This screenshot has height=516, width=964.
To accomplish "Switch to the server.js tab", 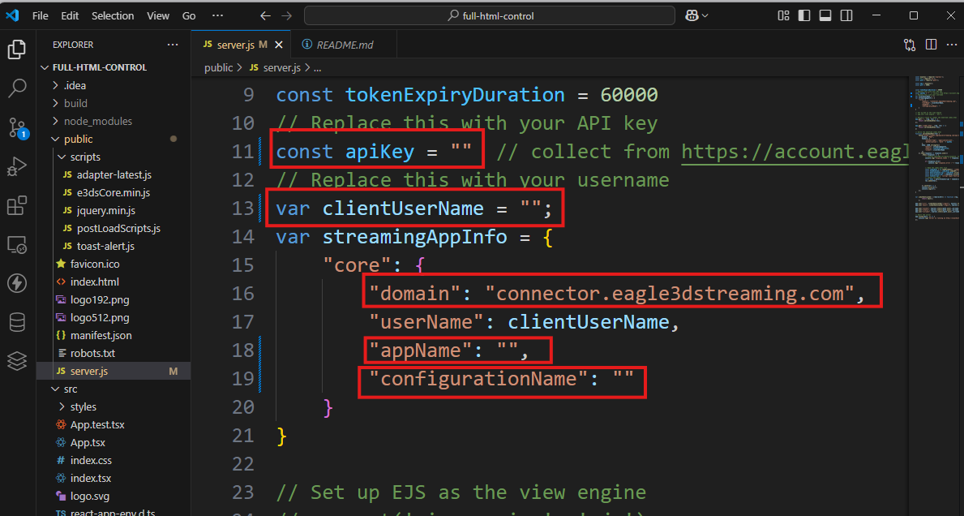I will click(240, 45).
